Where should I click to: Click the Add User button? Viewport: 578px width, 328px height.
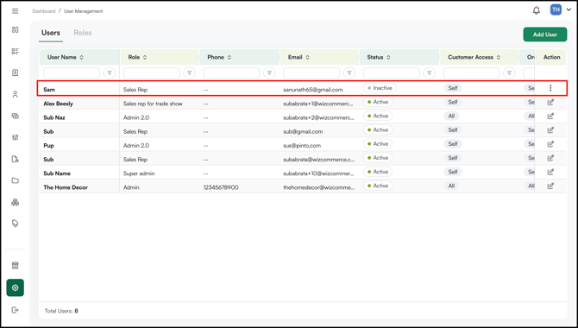pyautogui.click(x=545, y=35)
